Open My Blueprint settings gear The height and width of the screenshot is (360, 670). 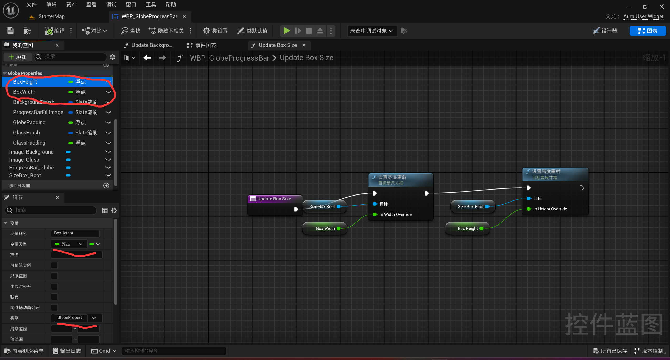pos(113,57)
